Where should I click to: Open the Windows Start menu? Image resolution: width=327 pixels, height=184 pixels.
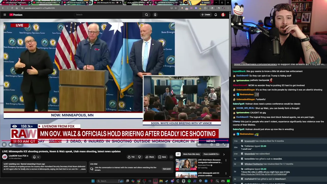pos(93,181)
